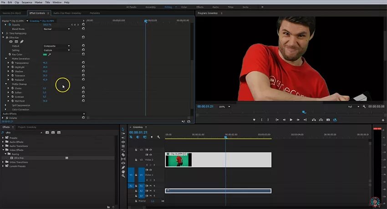
Task: Open timeline display settings wrench
Action: click(x=158, y=137)
